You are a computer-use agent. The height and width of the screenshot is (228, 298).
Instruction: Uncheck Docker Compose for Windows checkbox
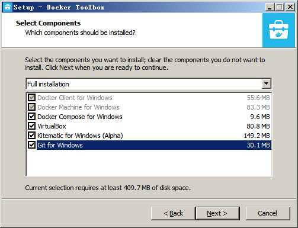(x=31, y=117)
